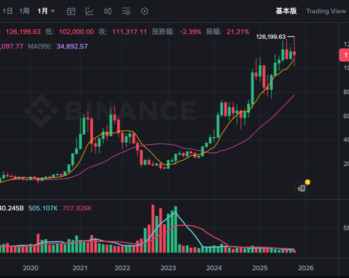Viewport: 349px width, 278px height.
Task: Select the line chart style icon
Action: pos(89,11)
